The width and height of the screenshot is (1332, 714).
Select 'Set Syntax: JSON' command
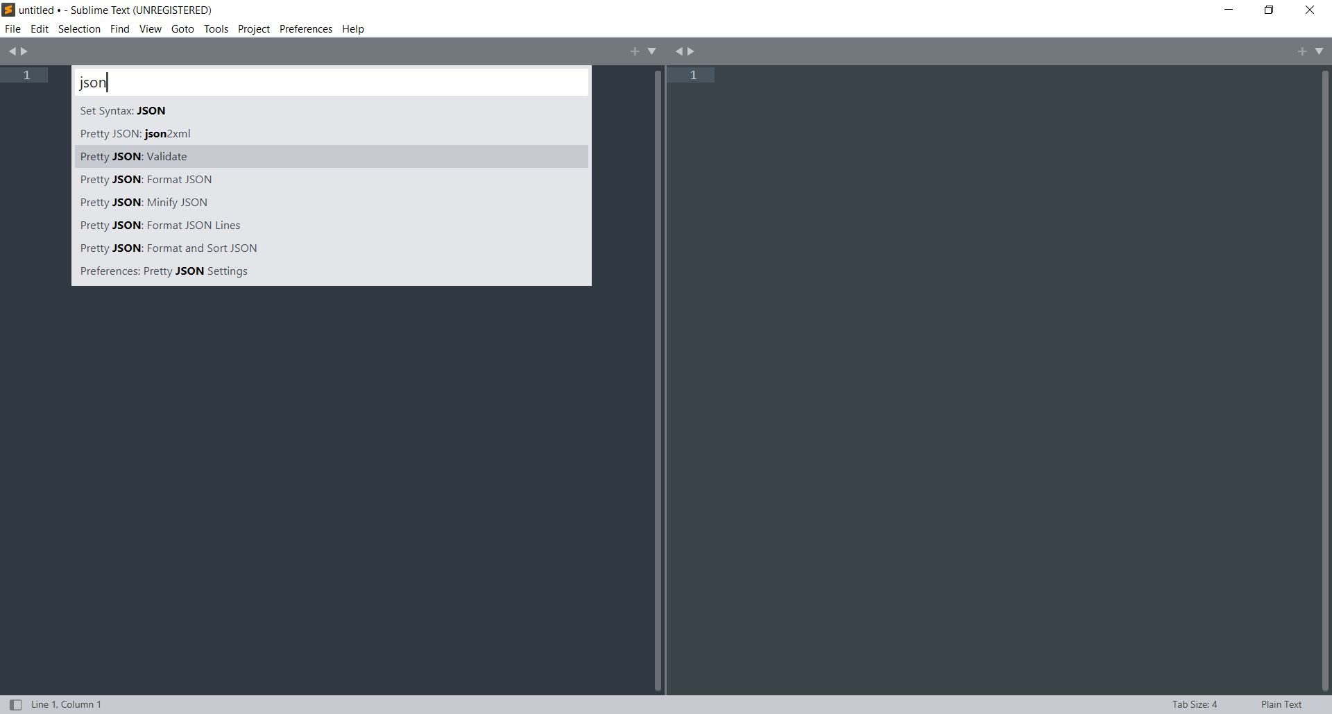pyautogui.click(x=332, y=111)
